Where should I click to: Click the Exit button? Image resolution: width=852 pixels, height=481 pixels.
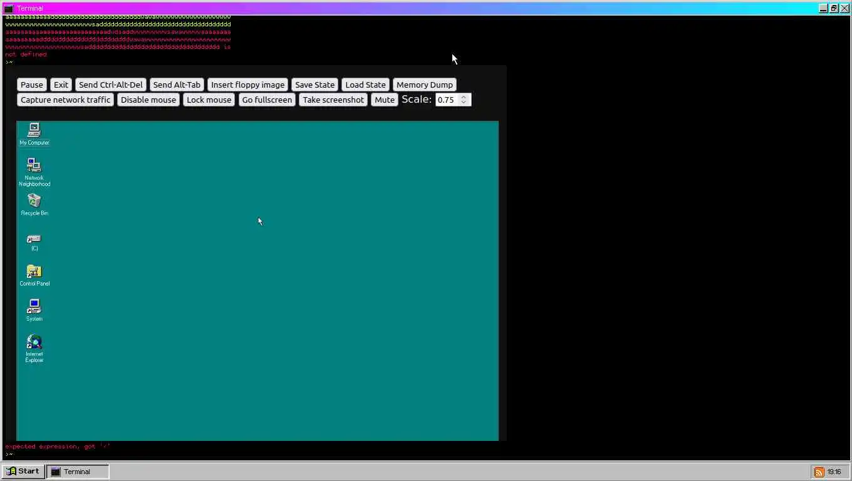[x=61, y=85]
